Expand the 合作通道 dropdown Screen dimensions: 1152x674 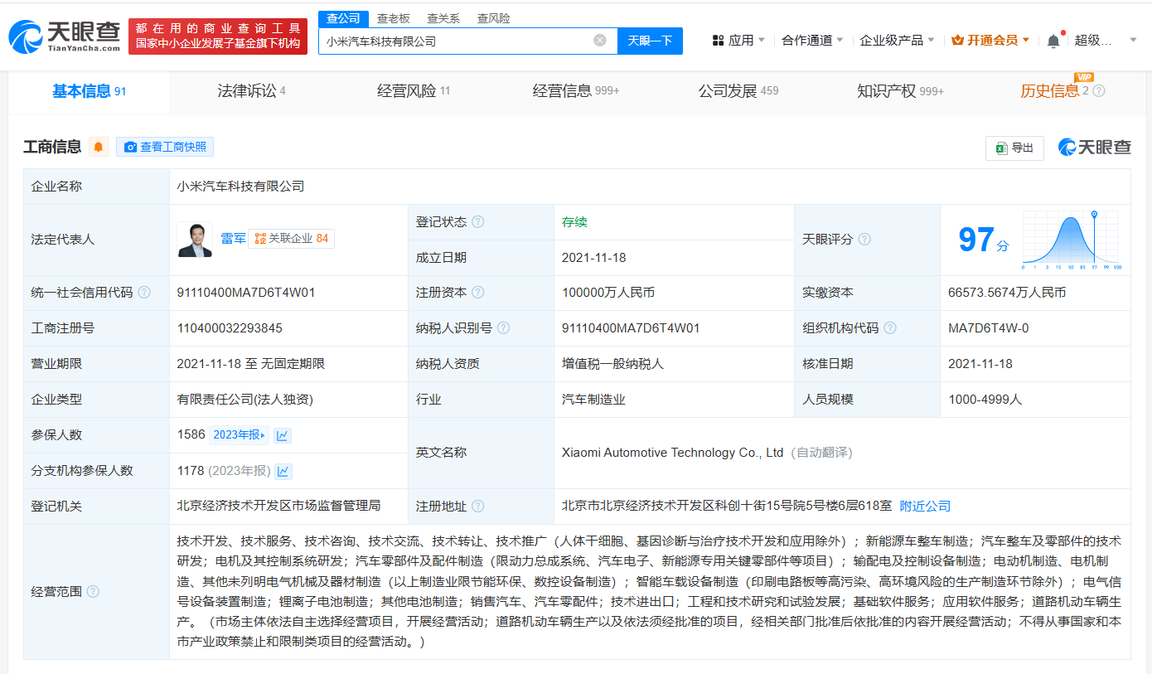point(812,40)
